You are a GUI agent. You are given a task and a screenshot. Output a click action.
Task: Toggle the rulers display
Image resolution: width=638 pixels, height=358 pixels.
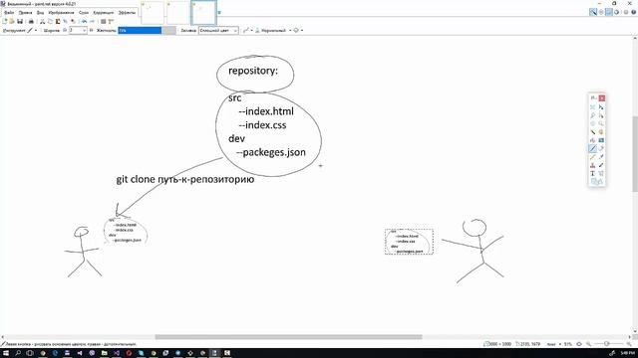(111, 21)
